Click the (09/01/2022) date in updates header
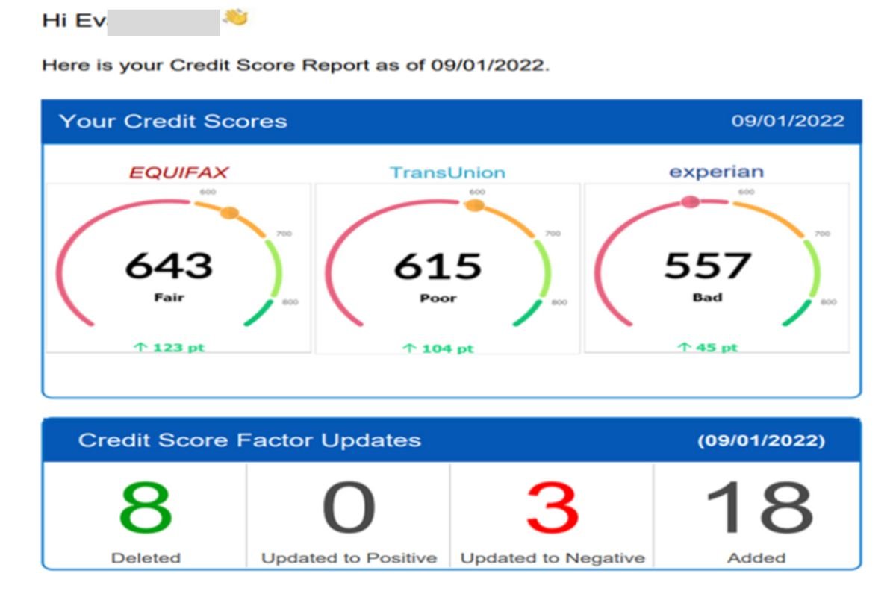The height and width of the screenshot is (597, 896). tap(762, 441)
